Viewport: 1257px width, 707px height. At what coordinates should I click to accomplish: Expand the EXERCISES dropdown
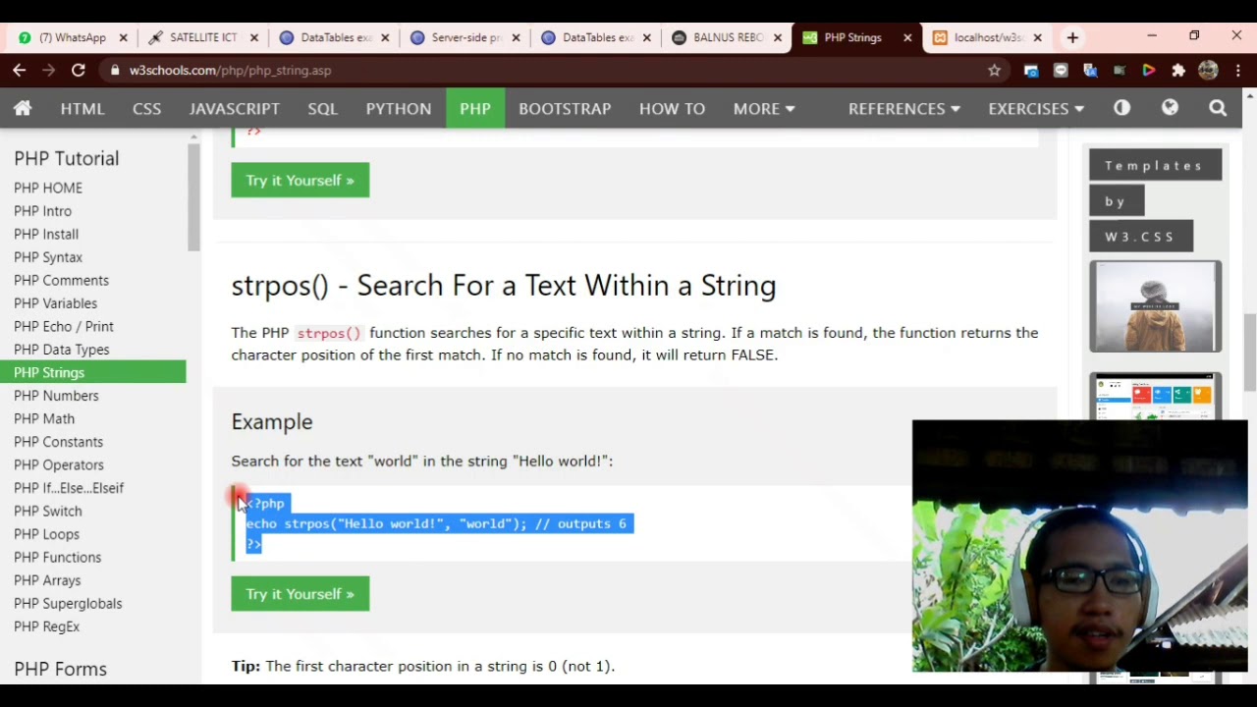[x=1036, y=108]
